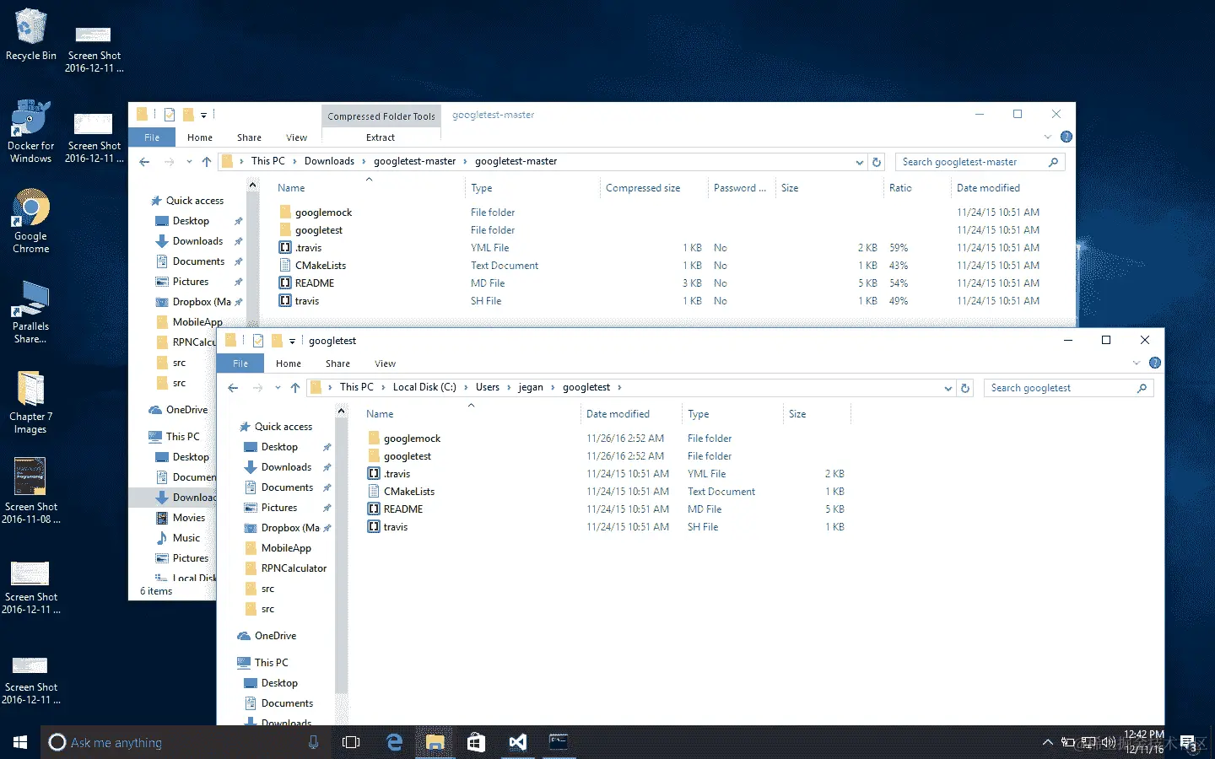Viewport: 1215px width, 759px height.
Task: Open the Extract tab in googletest-master window
Action: (x=381, y=137)
